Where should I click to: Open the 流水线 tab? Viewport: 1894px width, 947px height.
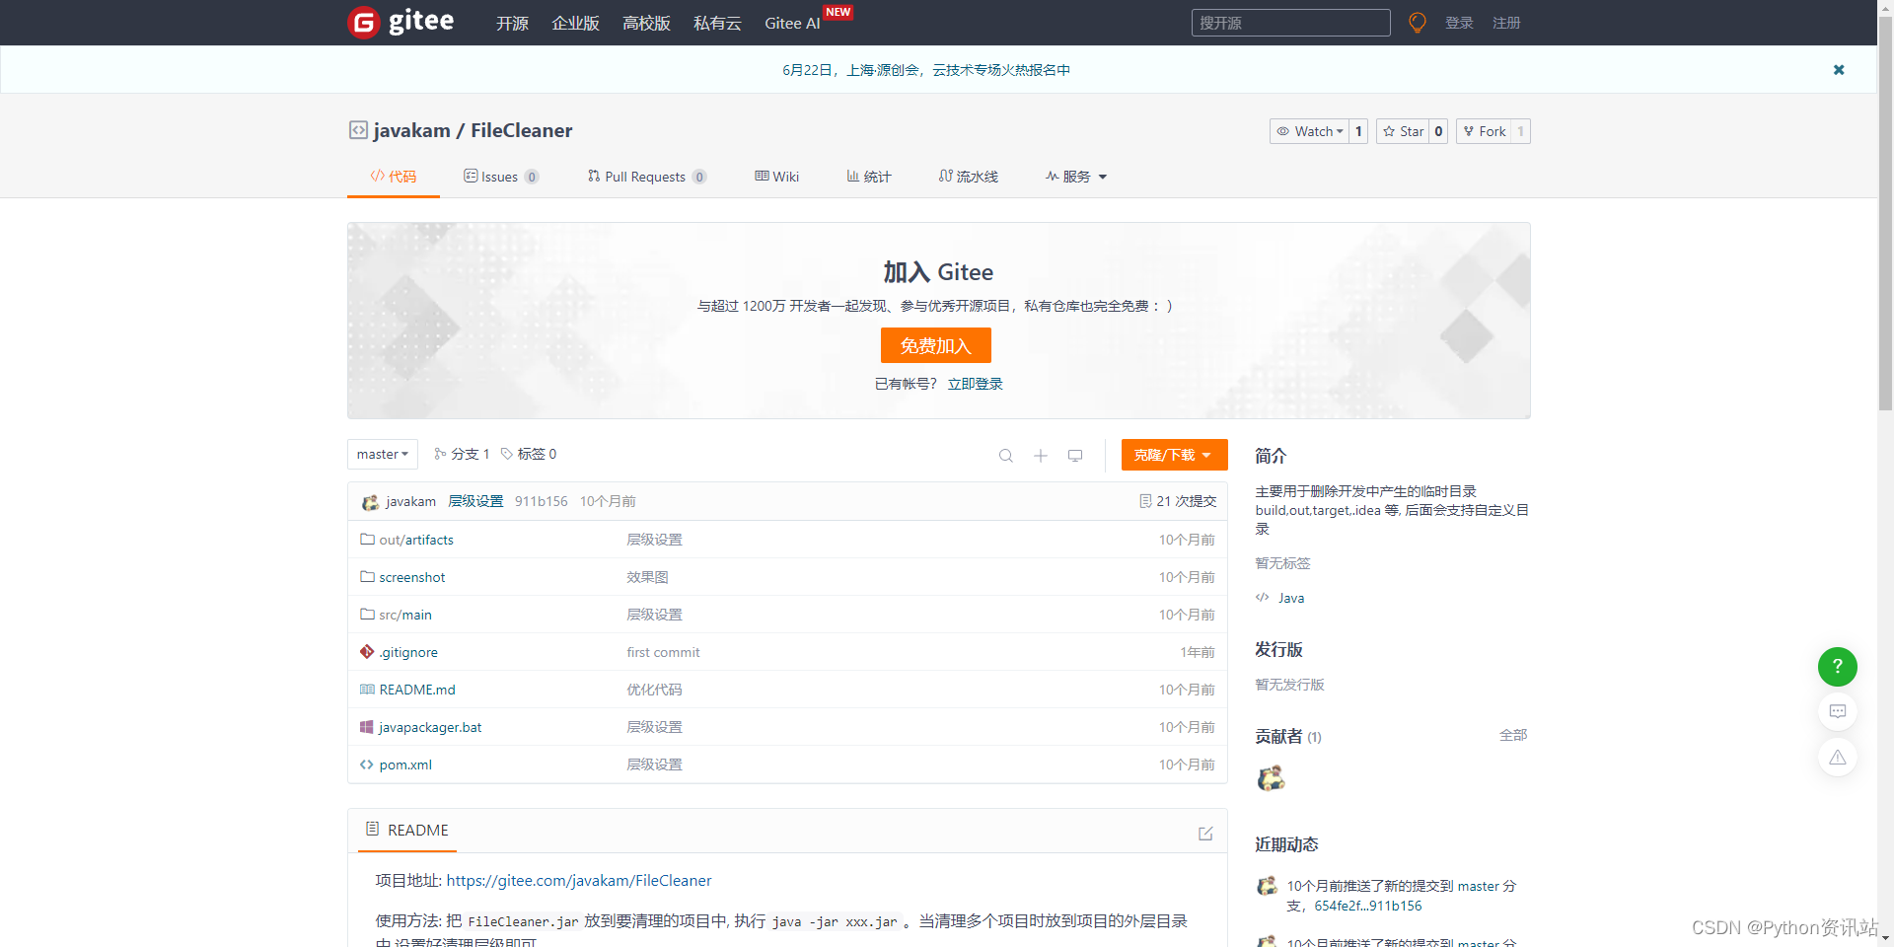tap(969, 177)
